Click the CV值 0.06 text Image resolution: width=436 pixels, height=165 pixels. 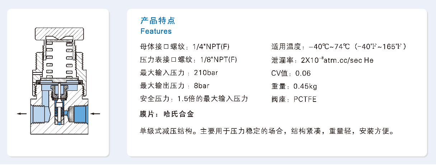click(291, 73)
